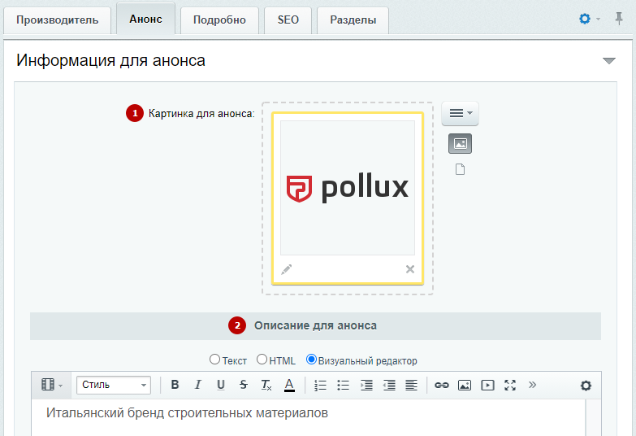Edit pollux image with the pencil icon
636x436 pixels.
click(x=287, y=269)
